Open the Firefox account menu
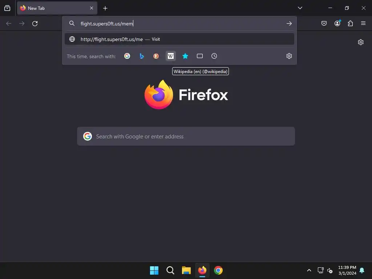This screenshot has height=279, width=372. [337, 23]
